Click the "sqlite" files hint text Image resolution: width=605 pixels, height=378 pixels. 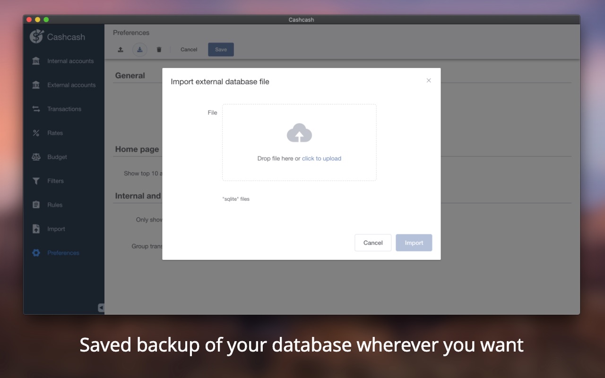pos(236,199)
